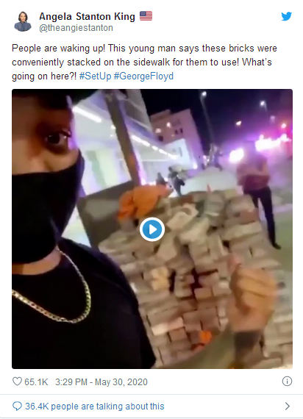Open Angela Stanton King's profile avatar

pos(23,21)
